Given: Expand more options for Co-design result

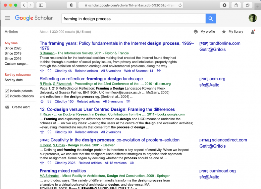Looking at the screenshot, I should click(x=127, y=132).
